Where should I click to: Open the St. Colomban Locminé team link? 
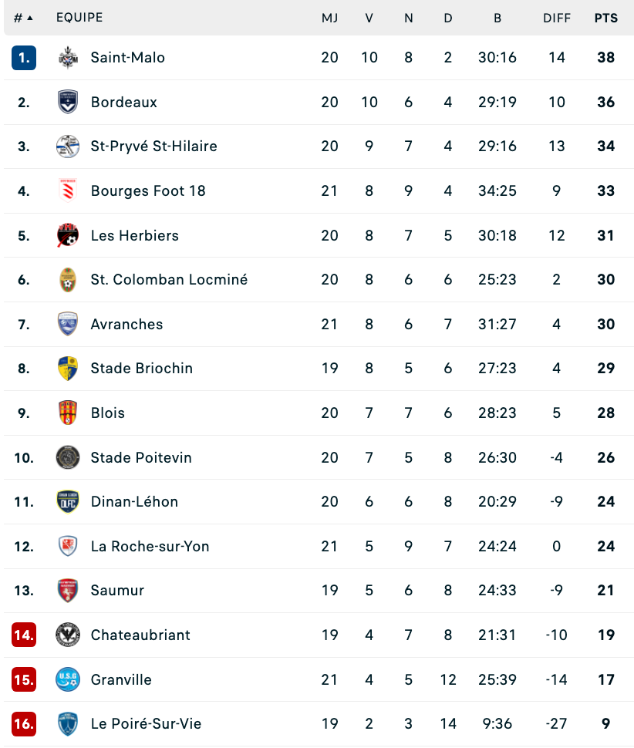[169, 280]
